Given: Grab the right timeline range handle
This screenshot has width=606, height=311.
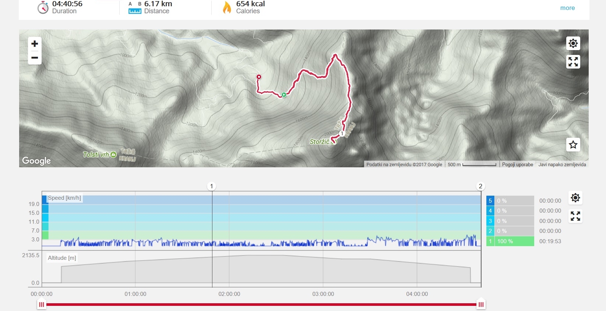Looking at the screenshot, I should coord(481,304).
